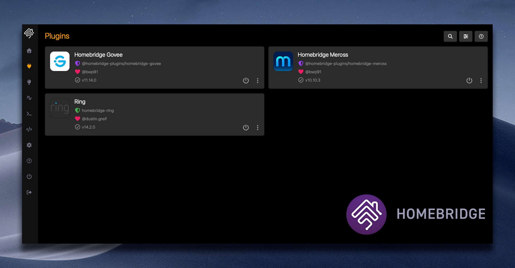This screenshot has height=268, width=515.
Task: Click the search plugins button
Action: pos(450,36)
